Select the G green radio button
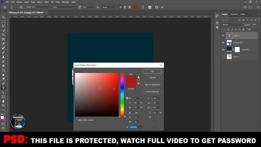Image resolution: width=261 pixels, height=147 pixels. click(x=127, y=118)
